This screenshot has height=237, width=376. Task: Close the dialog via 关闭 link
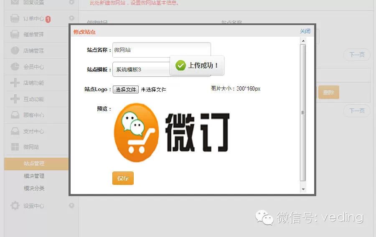(305, 31)
